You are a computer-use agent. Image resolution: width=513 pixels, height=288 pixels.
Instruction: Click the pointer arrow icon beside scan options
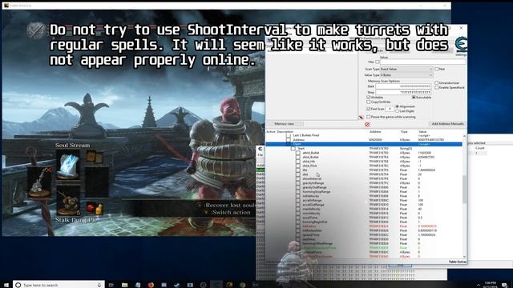362,118
